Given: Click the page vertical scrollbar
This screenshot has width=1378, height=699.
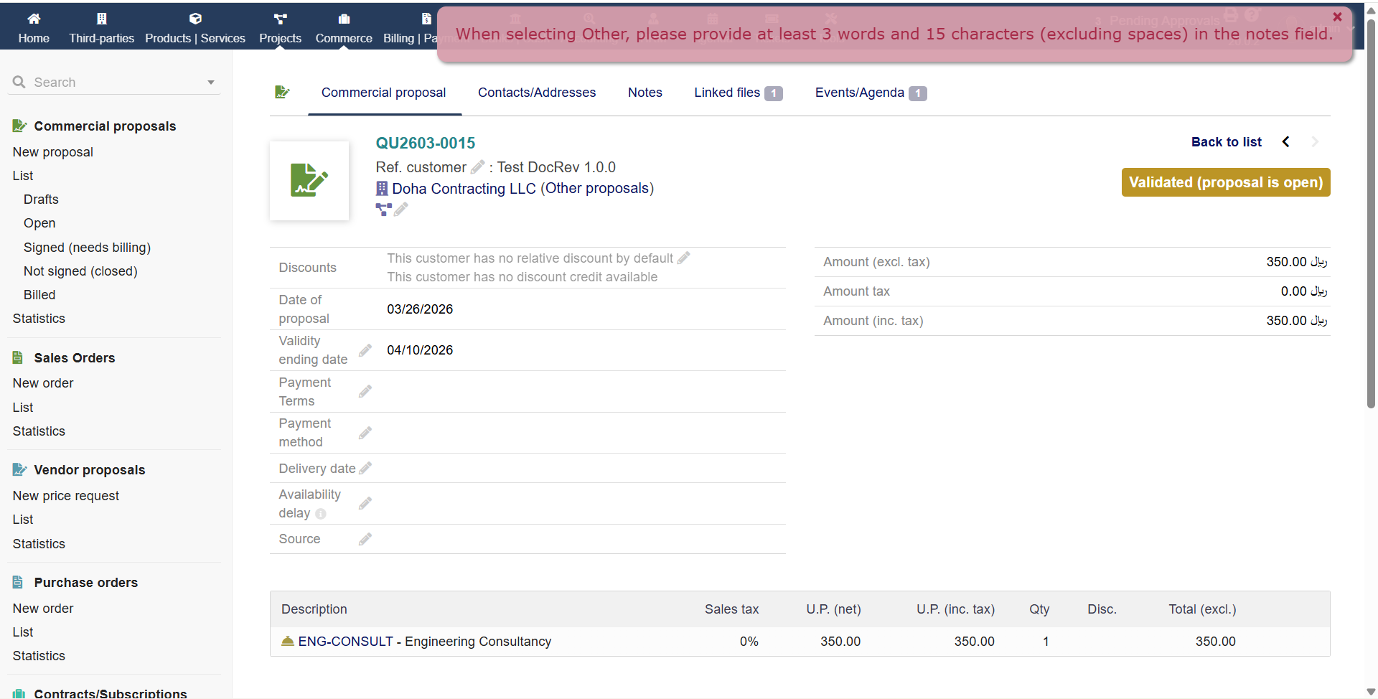Looking at the screenshot, I should (1371, 215).
